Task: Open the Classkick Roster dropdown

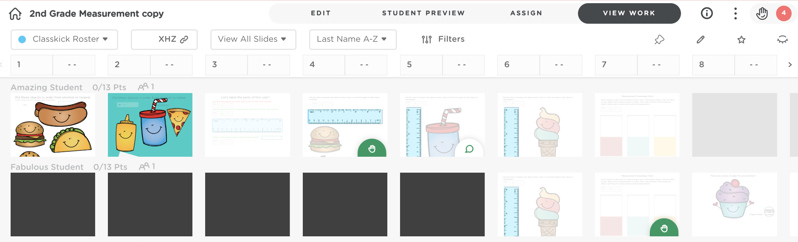Action: [64, 39]
